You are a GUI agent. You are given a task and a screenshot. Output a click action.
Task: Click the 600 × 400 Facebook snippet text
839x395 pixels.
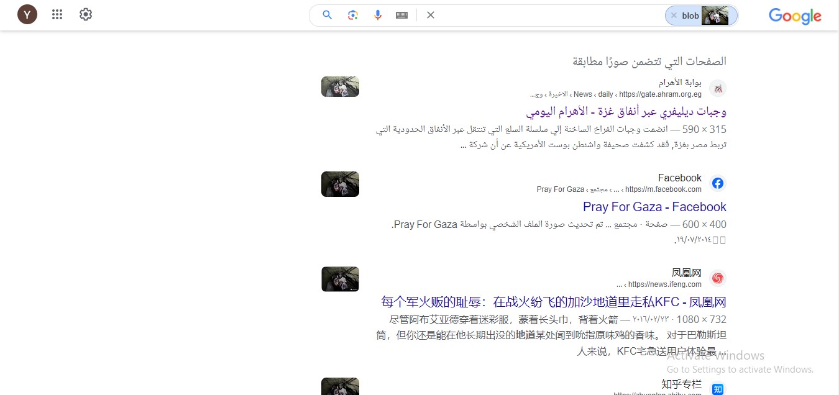pos(559,232)
